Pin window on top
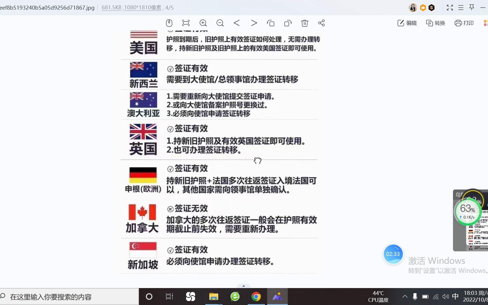This screenshot has height=305, width=488. pos(472,7)
